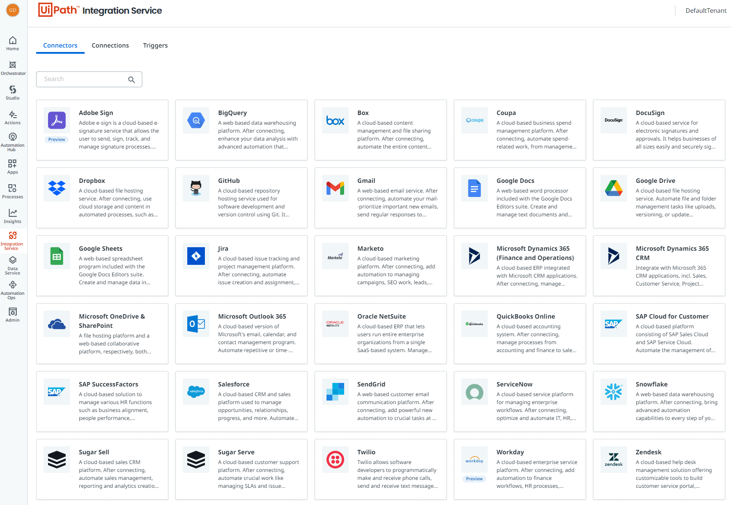
Task: Click the Google Docs logo
Action: (475, 188)
